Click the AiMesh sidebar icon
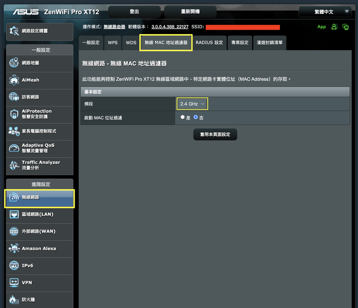This screenshot has height=308, width=358. pos(14,80)
